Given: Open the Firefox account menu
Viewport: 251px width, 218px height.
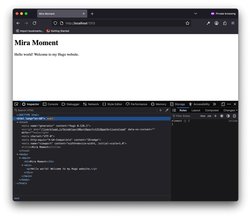Looking at the screenshot, I should click(x=216, y=23).
